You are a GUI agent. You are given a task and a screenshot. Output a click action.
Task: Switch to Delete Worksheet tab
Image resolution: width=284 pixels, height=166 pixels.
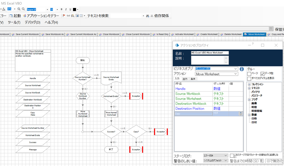[x=231, y=34]
